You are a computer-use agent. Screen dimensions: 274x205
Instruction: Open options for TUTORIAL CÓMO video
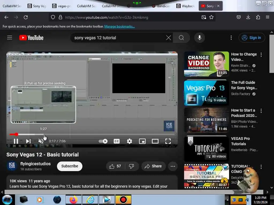point(261,167)
